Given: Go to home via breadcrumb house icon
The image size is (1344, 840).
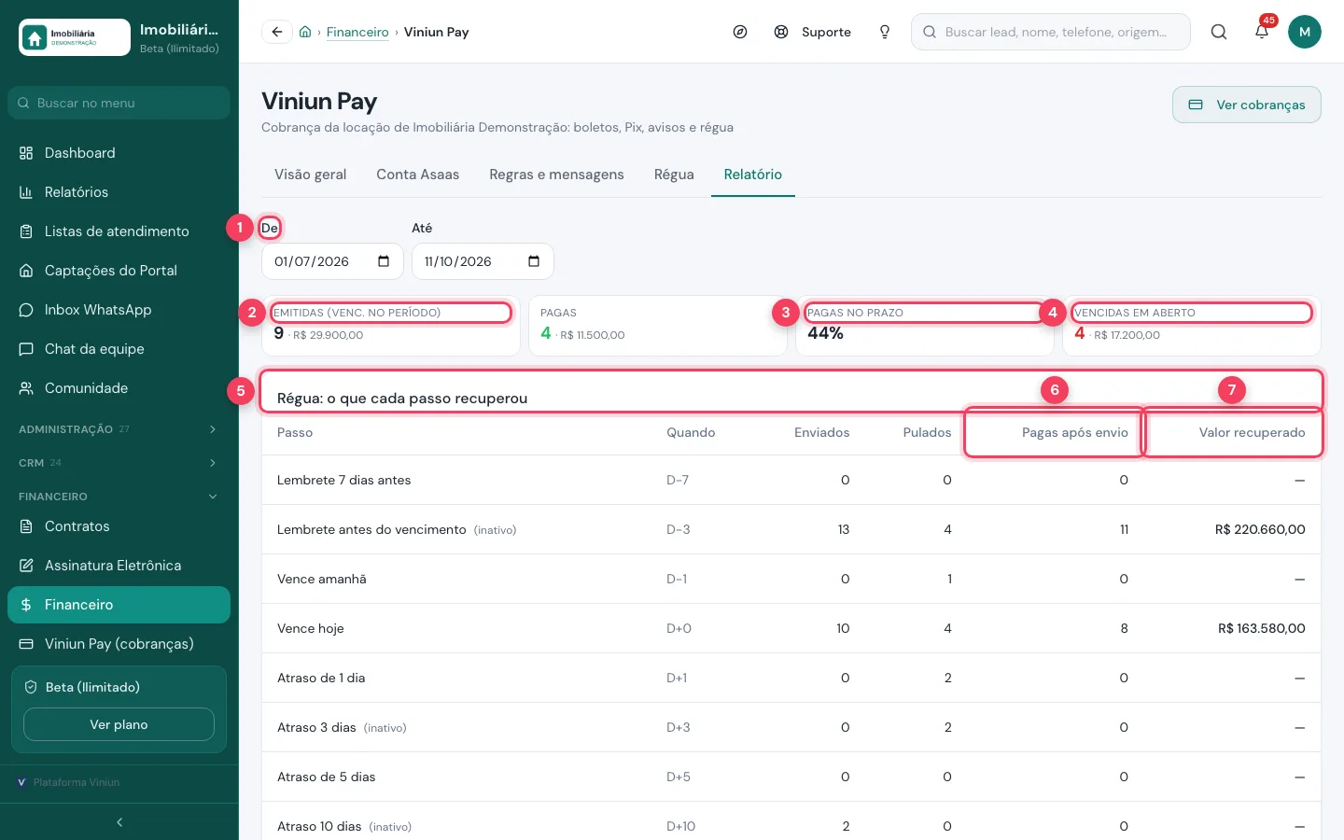Looking at the screenshot, I should [x=305, y=32].
